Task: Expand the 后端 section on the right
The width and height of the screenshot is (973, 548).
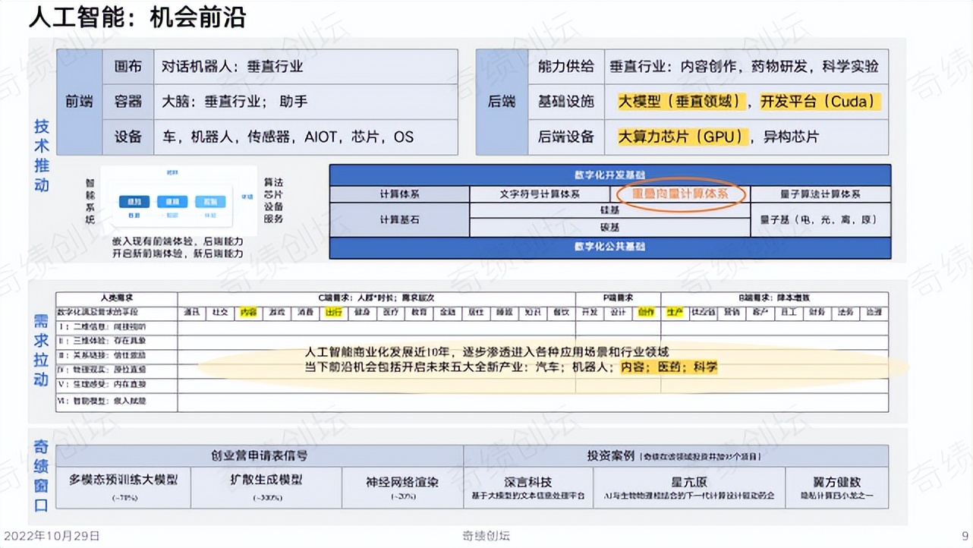Action: pos(502,101)
